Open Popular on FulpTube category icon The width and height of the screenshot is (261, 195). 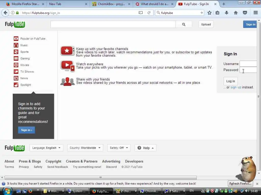tap(16, 39)
